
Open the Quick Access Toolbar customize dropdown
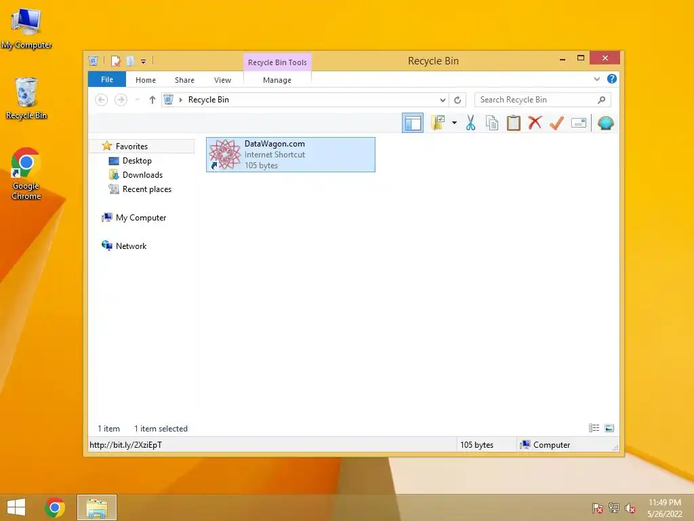[144, 61]
